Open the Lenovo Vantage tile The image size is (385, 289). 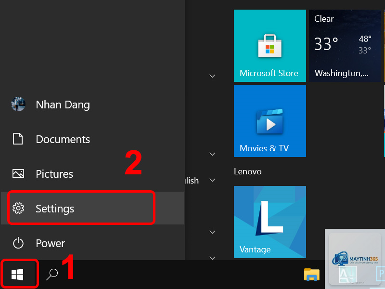pos(270,222)
